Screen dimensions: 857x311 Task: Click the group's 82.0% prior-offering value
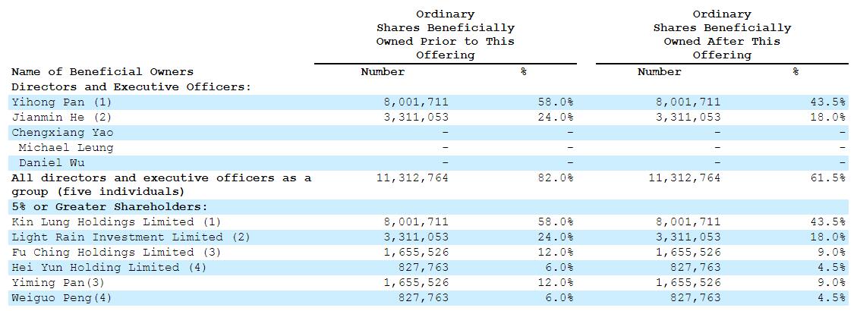pyautogui.click(x=555, y=178)
